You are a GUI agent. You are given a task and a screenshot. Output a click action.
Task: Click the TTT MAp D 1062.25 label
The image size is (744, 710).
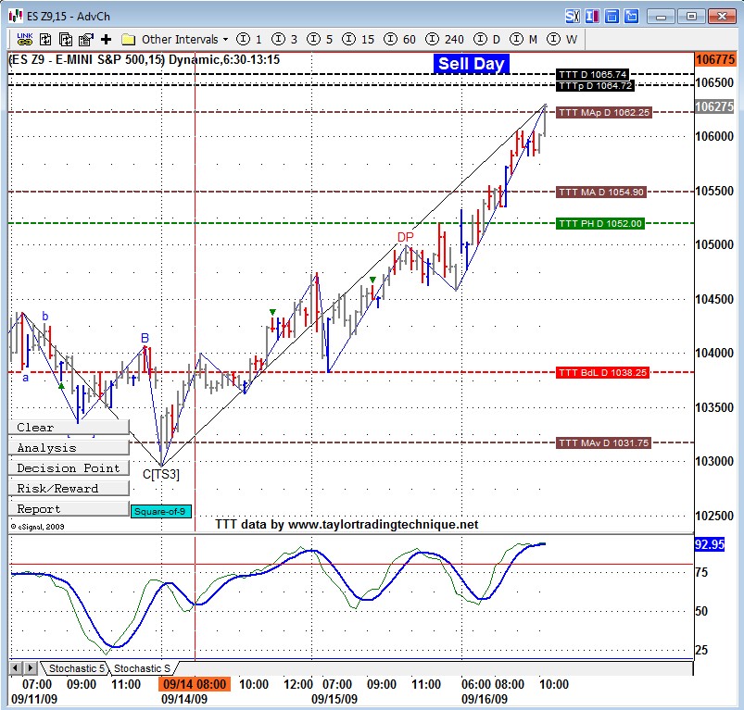(x=603, y=112)
